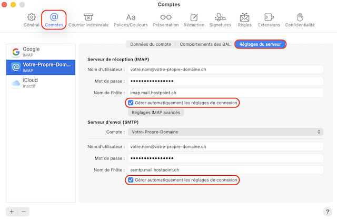Switch to Réglages du serveur tab
This screenshot has width=337, height=221.
click(x=260, y=44)
